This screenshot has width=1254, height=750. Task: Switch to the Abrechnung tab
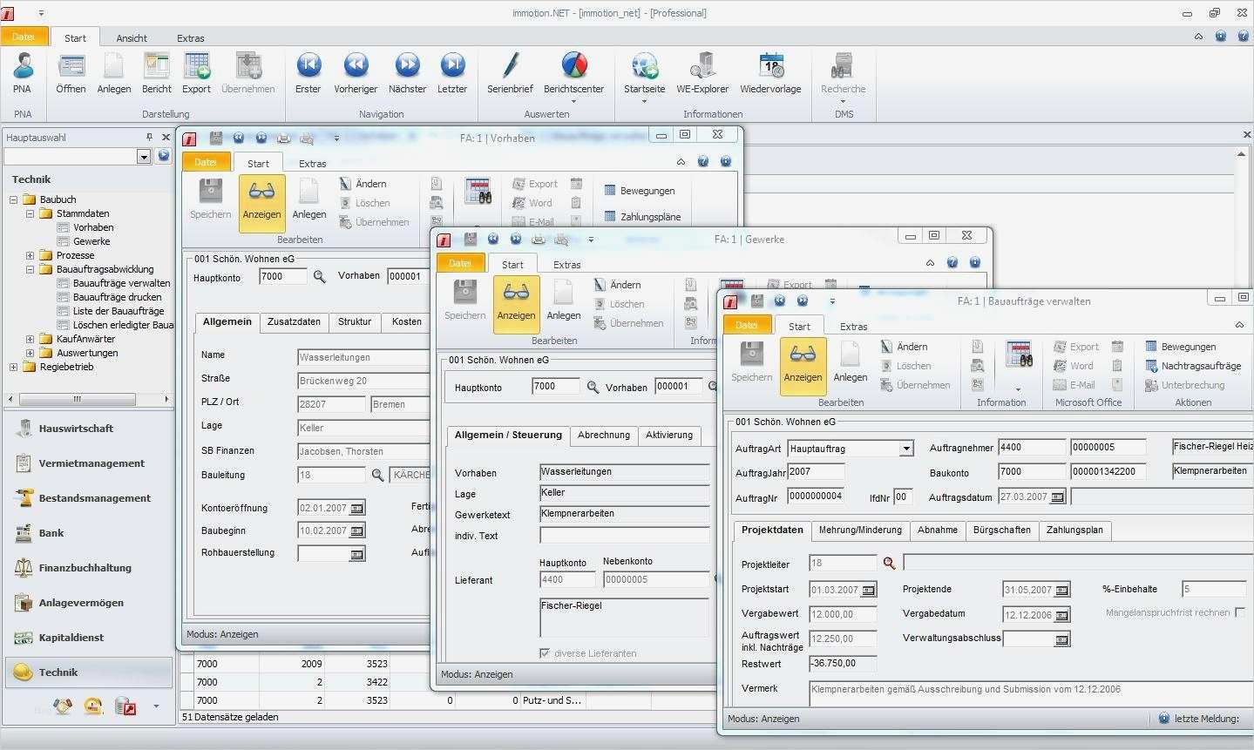point(603,435)
